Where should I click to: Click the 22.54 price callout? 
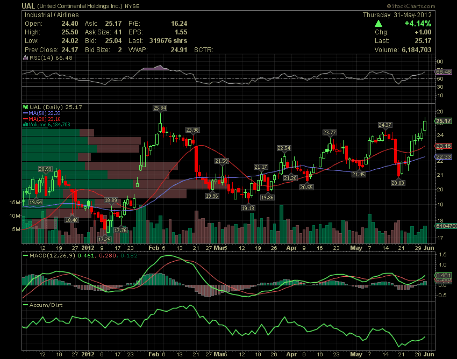[x=284, y=148]
